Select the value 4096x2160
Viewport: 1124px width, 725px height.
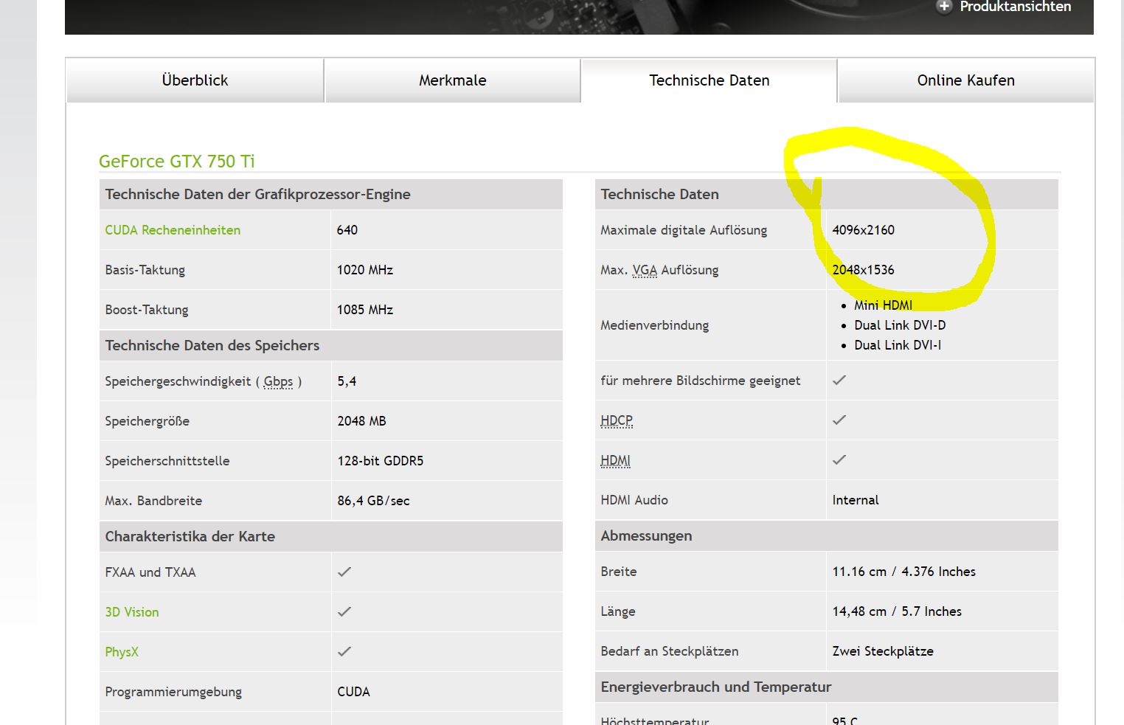click(x=863, y=230)
